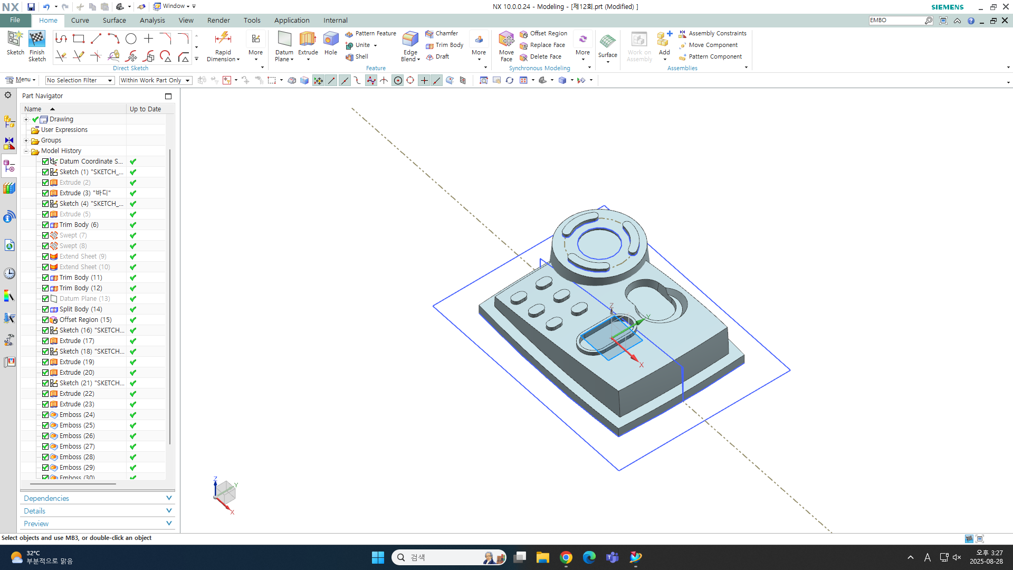Select the Move Face icon
Viewport: 1013px width, 570px height.
click(506, 40)
